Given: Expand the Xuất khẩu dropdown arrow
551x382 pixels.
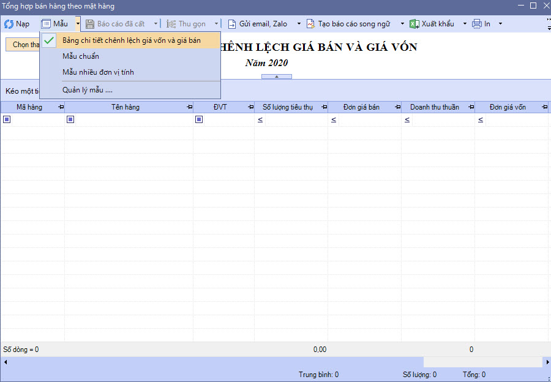Looking at the screenshot, I should point(464,24).
